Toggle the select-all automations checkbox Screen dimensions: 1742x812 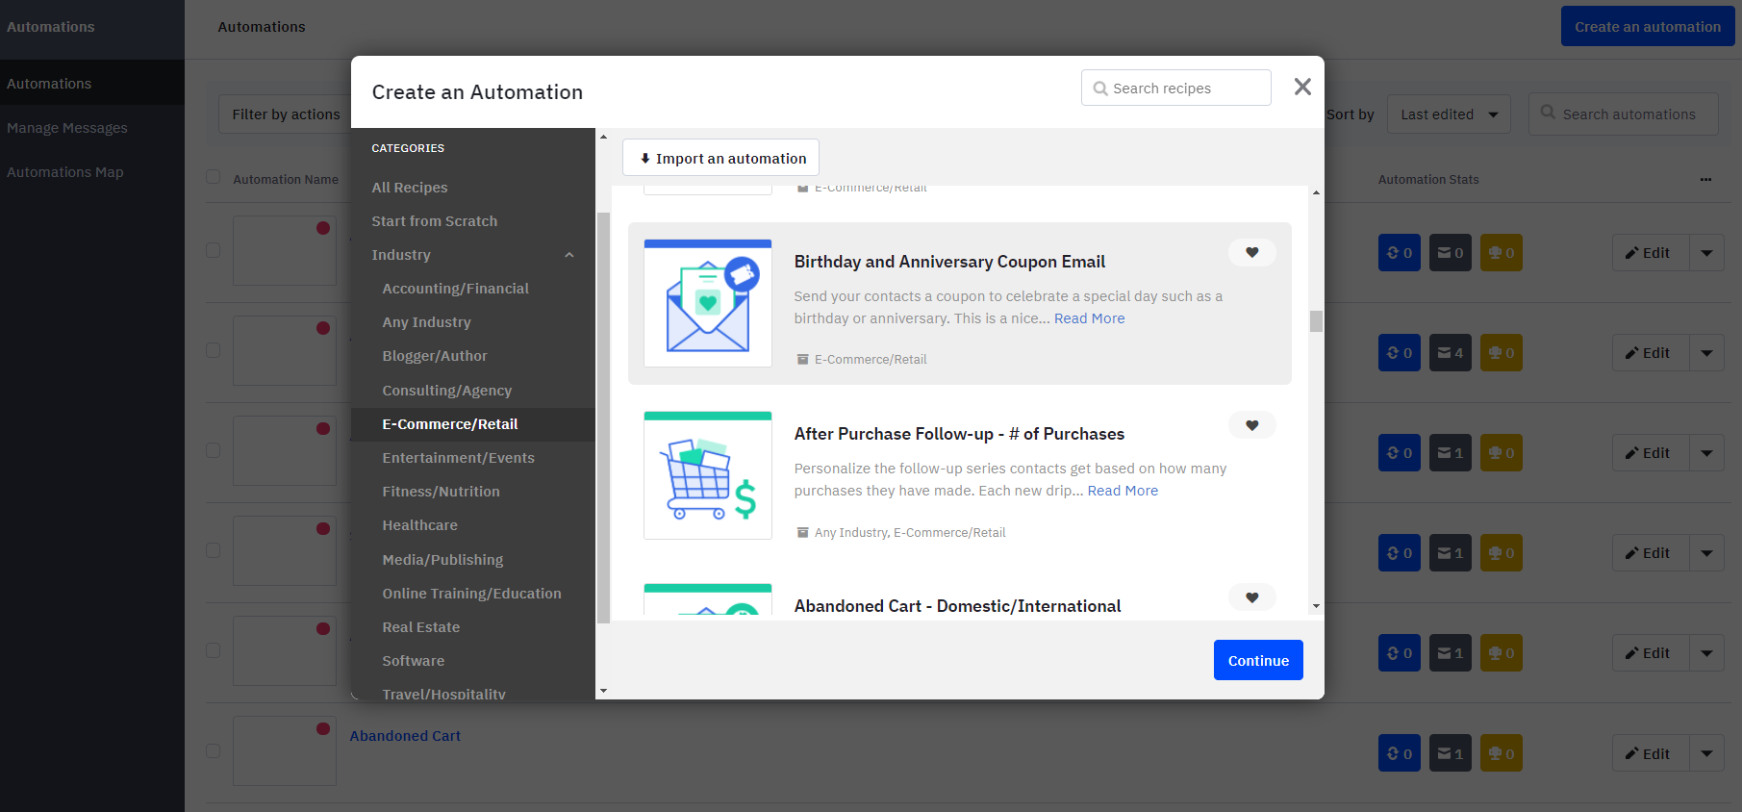click(213, 177)
